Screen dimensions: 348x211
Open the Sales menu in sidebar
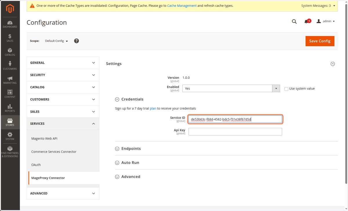pyautogui.click(x=10, y=38)
